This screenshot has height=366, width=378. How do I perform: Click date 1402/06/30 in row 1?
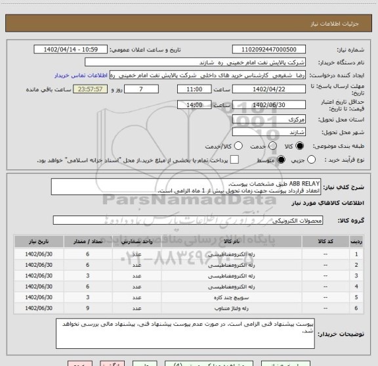tap(39, 254)
